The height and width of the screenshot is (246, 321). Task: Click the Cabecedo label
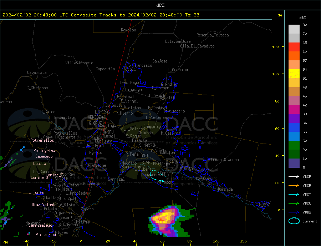pyautogui.click(x=44, y=156)
